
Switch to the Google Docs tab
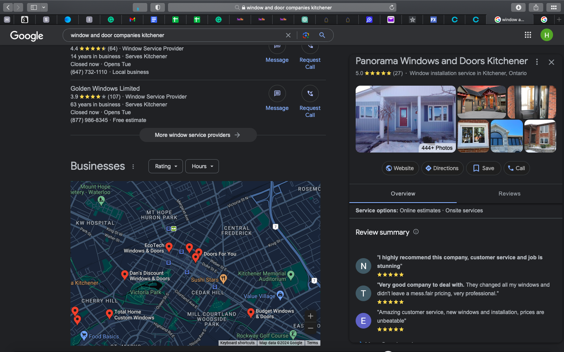[154, 20]
